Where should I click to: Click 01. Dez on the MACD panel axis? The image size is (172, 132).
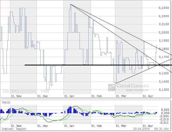[x=43, y=126]
